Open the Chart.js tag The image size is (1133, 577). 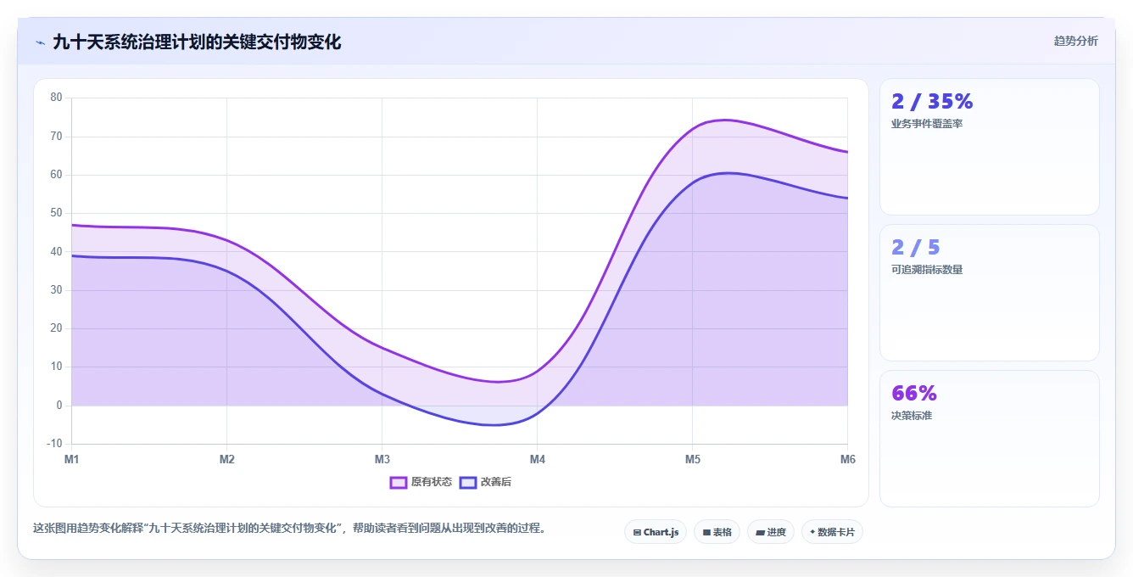point(656,532)
